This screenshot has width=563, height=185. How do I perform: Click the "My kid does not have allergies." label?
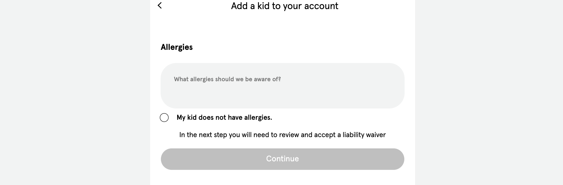(224, 118)
